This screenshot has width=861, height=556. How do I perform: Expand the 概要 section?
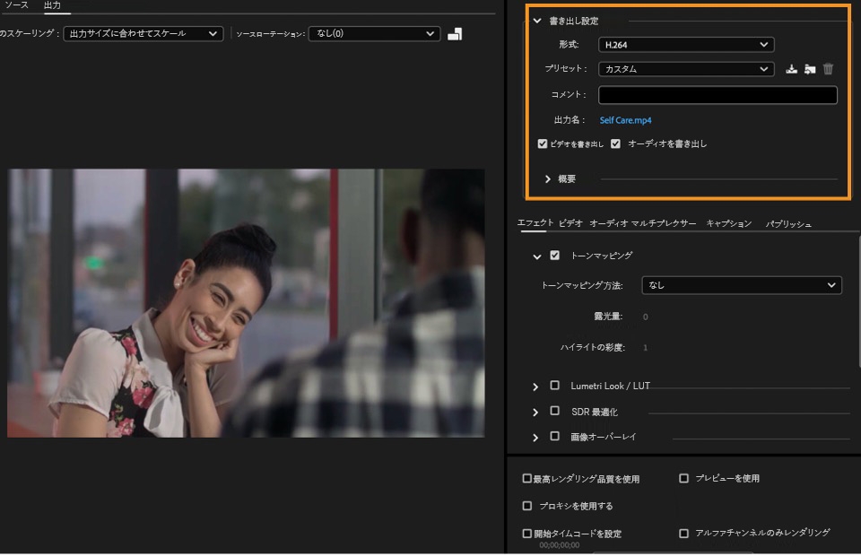548,179
